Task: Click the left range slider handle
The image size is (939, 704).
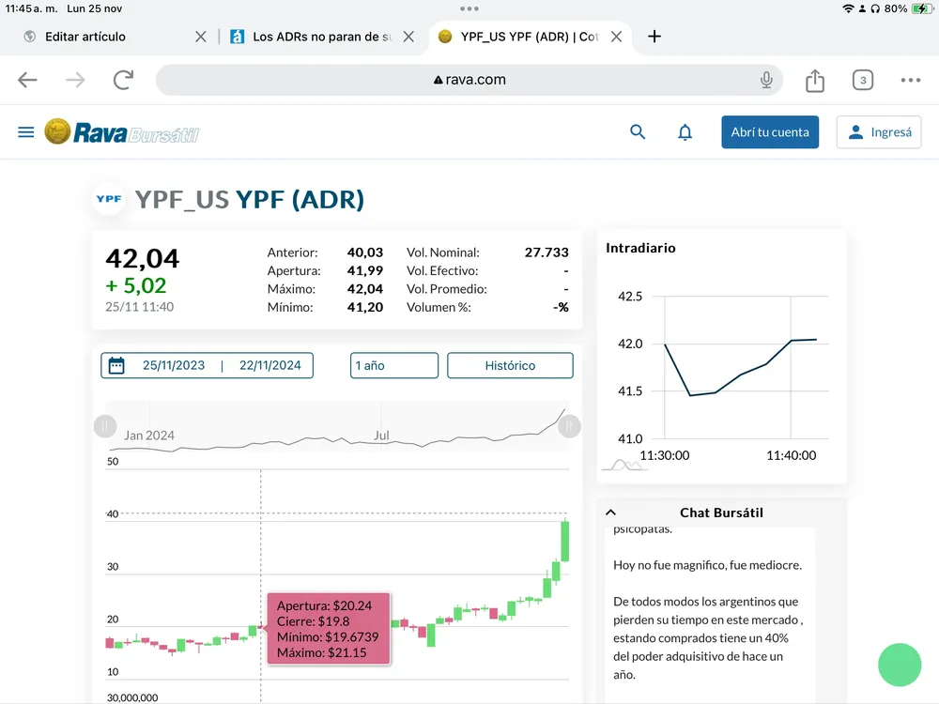Action: [x=104, y=426]
